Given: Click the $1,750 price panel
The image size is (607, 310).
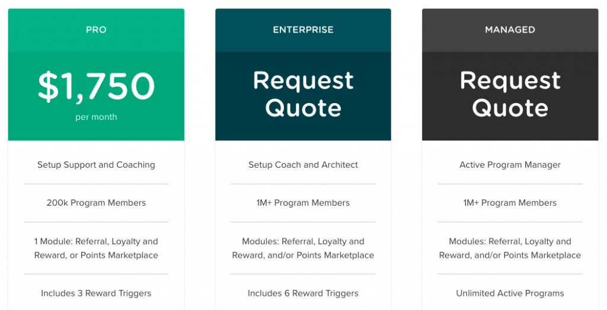Looking at the screenshot, I should tap(96, 96).
